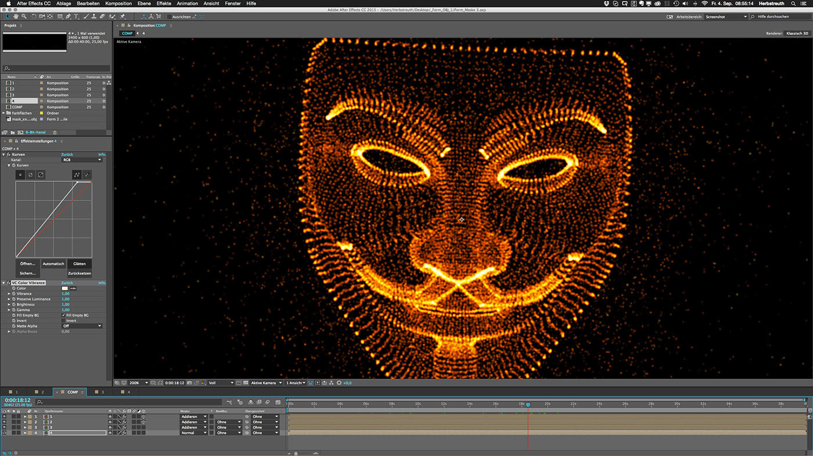Click the composition mini-flowchart icon in timeline

[229, 402]
